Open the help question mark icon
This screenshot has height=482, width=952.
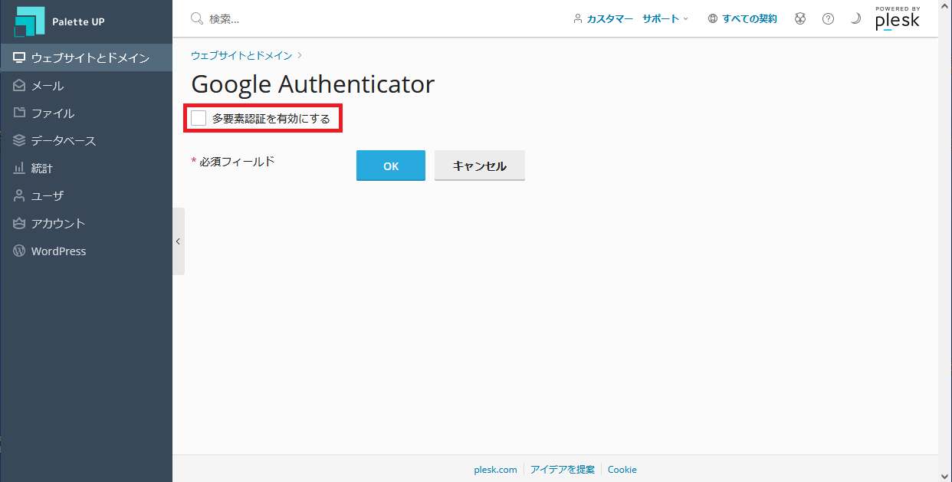[828, 18]
